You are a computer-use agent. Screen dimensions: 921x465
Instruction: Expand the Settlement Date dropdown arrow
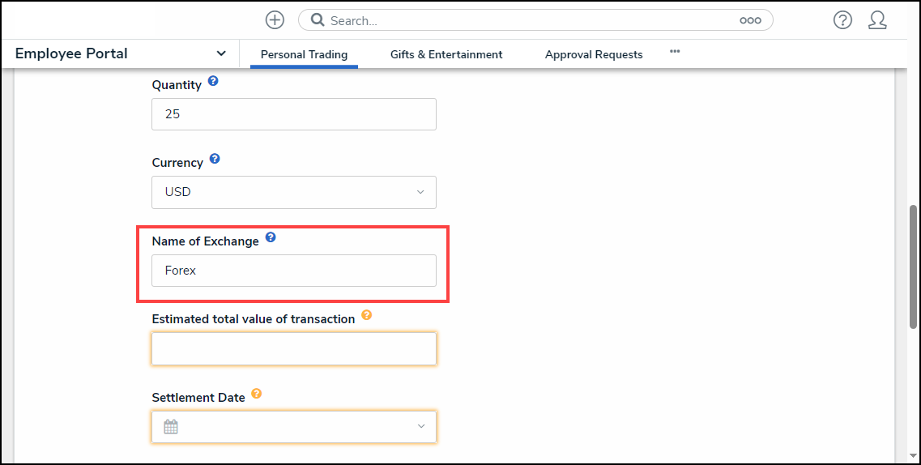pos(420,427)
